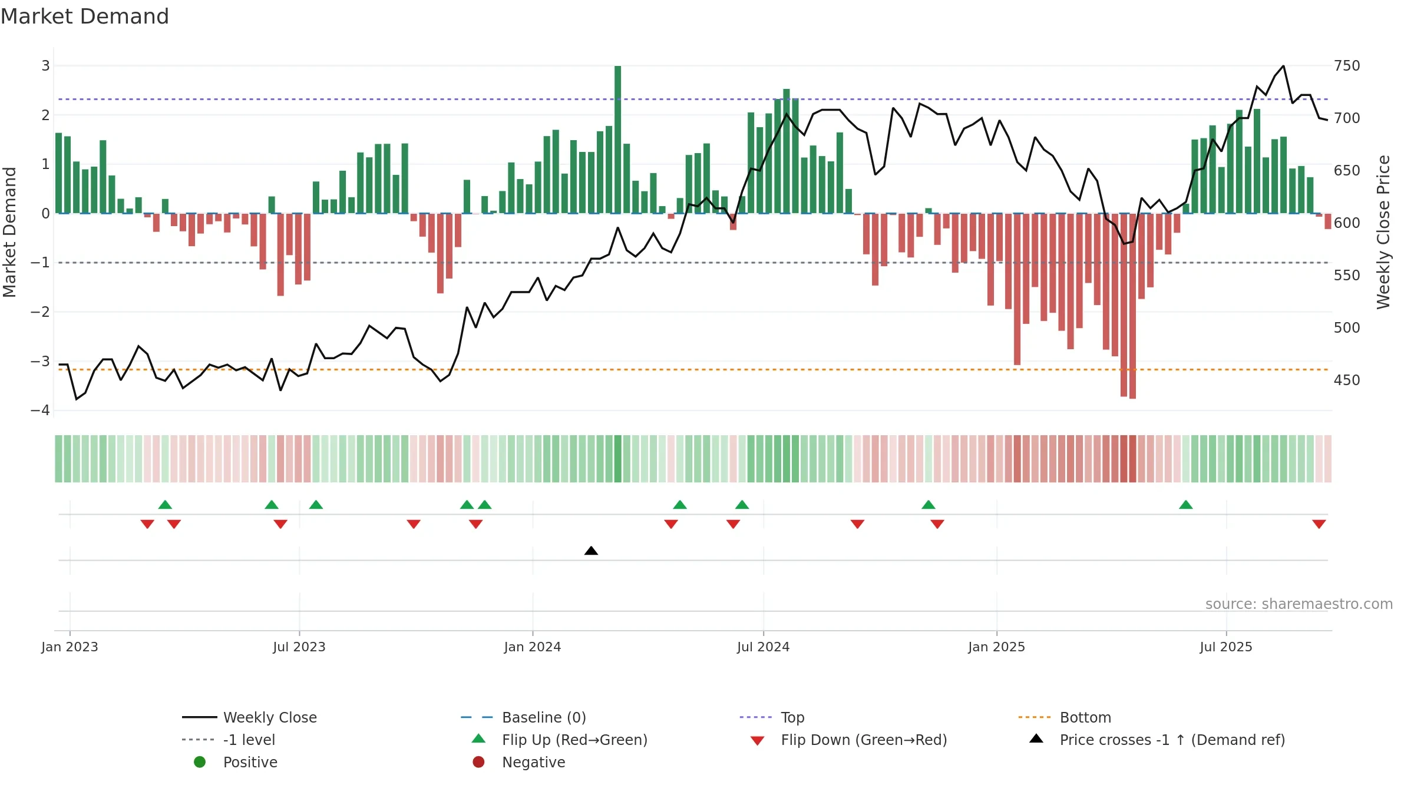Select the black price-cross marker on the chart
Image resolution: width=1414 pixels, height=795 pixels.
coord(591,551)
